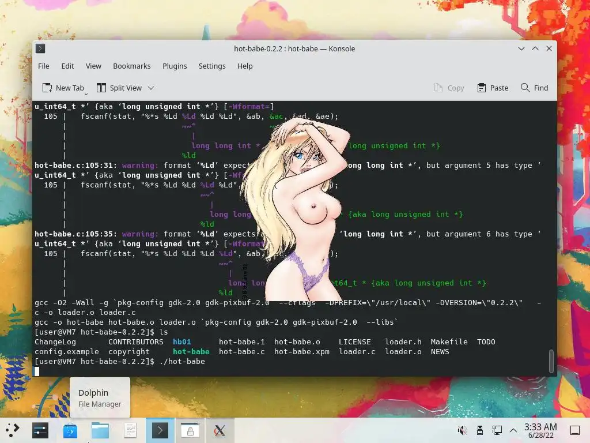Select the Konsole task in the taskbar
Viewport: 590px width, 443px height.
pyautogui.click(x=160, y=430)
